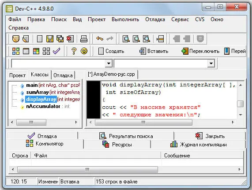This screenshot has width=252, height=190.
Task: Click the Compile and Run icon
Action: tap(36, 51)
